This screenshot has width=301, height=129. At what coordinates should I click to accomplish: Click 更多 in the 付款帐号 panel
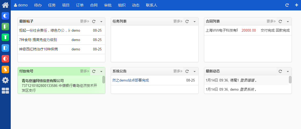85,71
